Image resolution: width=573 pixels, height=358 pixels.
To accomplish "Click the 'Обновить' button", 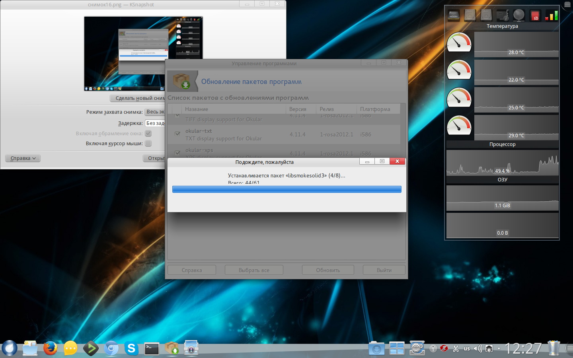I will point(328,270).
